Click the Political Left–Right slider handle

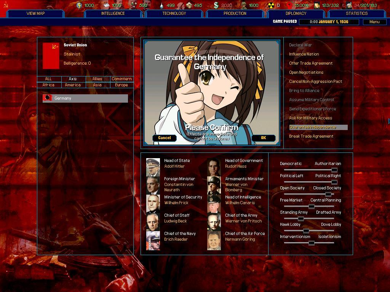coord(334,182)
